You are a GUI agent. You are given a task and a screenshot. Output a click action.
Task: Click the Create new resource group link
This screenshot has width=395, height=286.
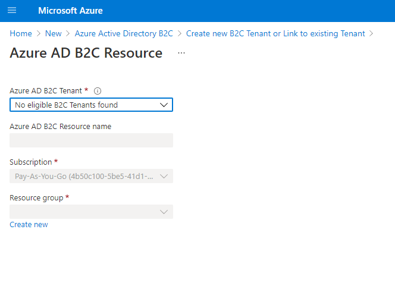point(29,225)
